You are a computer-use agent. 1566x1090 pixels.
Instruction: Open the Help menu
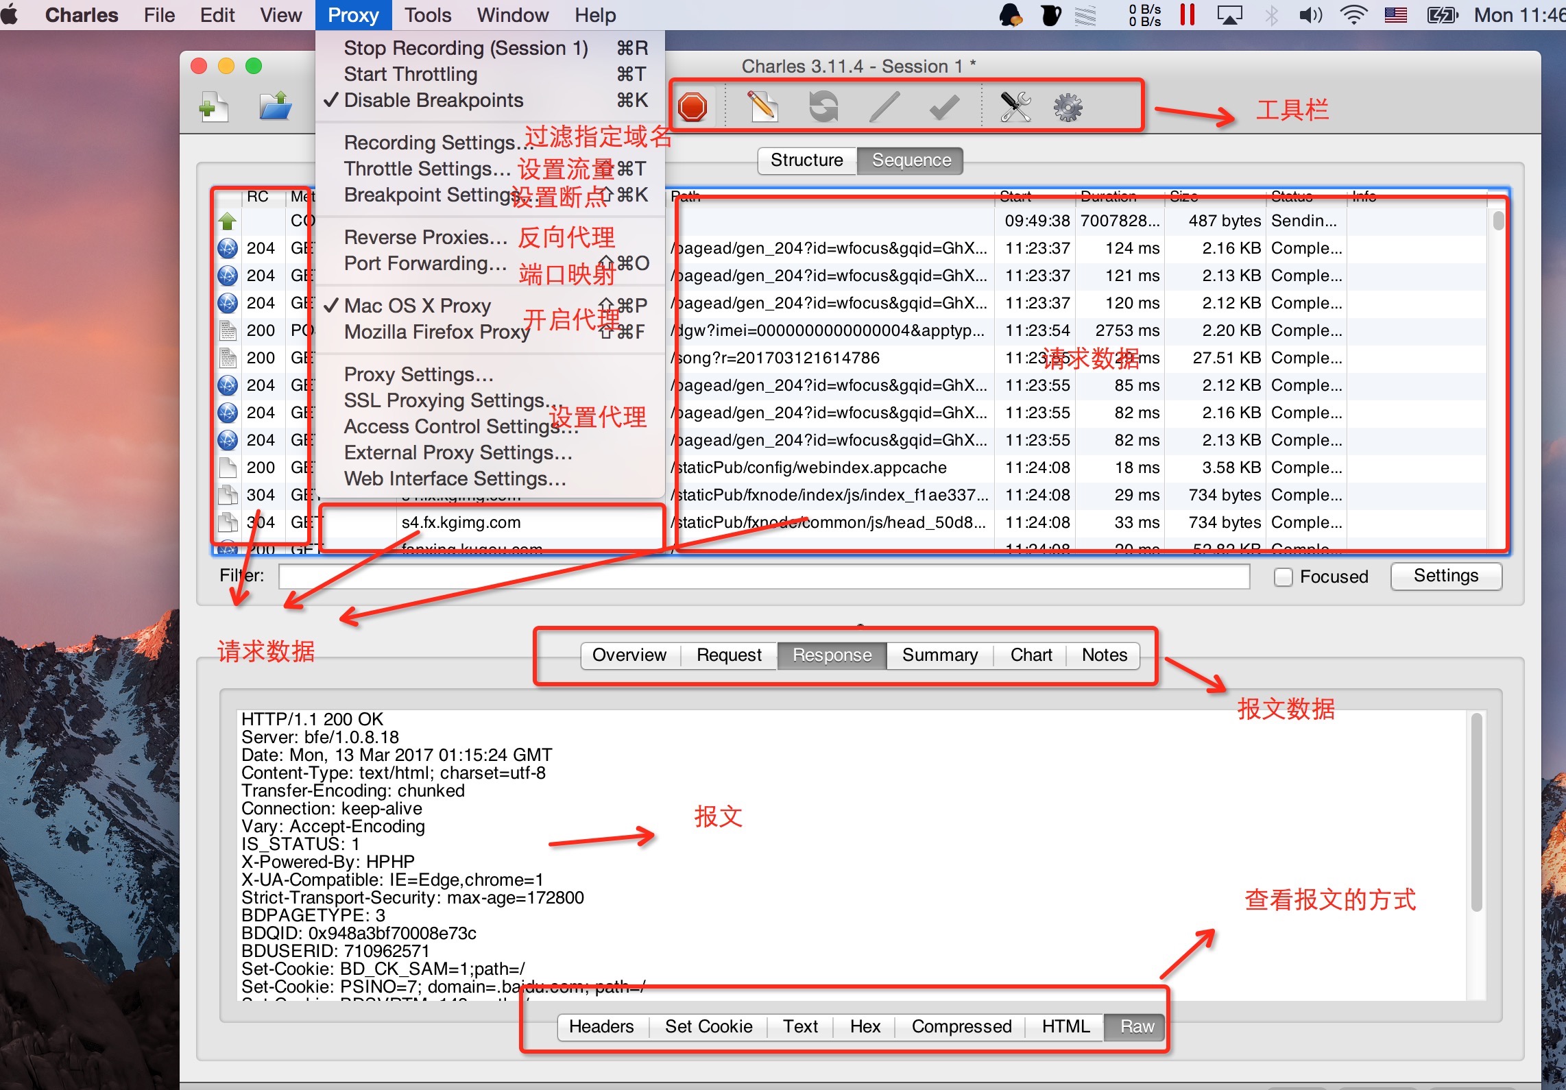pos(594,15)
